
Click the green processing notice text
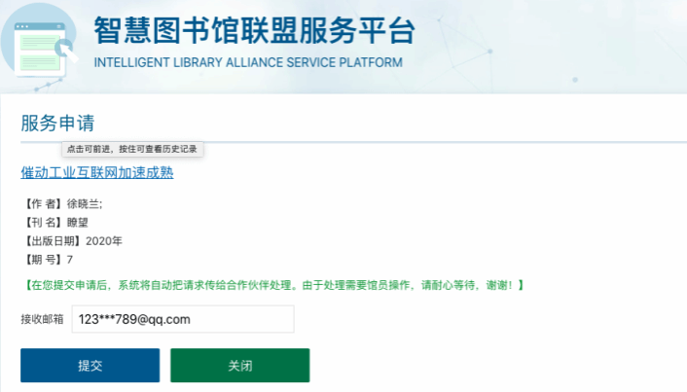coord(272,285)
